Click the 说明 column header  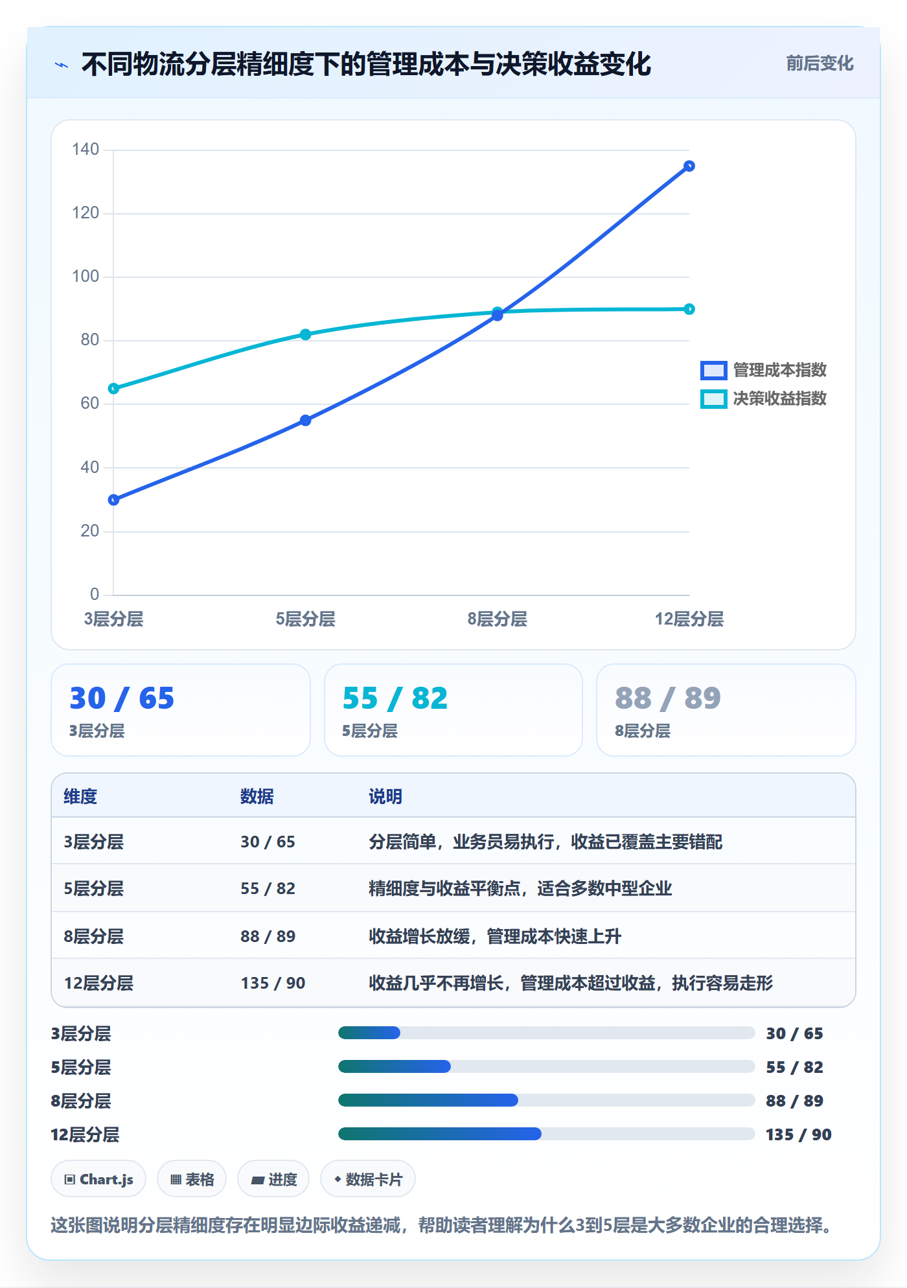pyautogui.click(x=385, y=796)
